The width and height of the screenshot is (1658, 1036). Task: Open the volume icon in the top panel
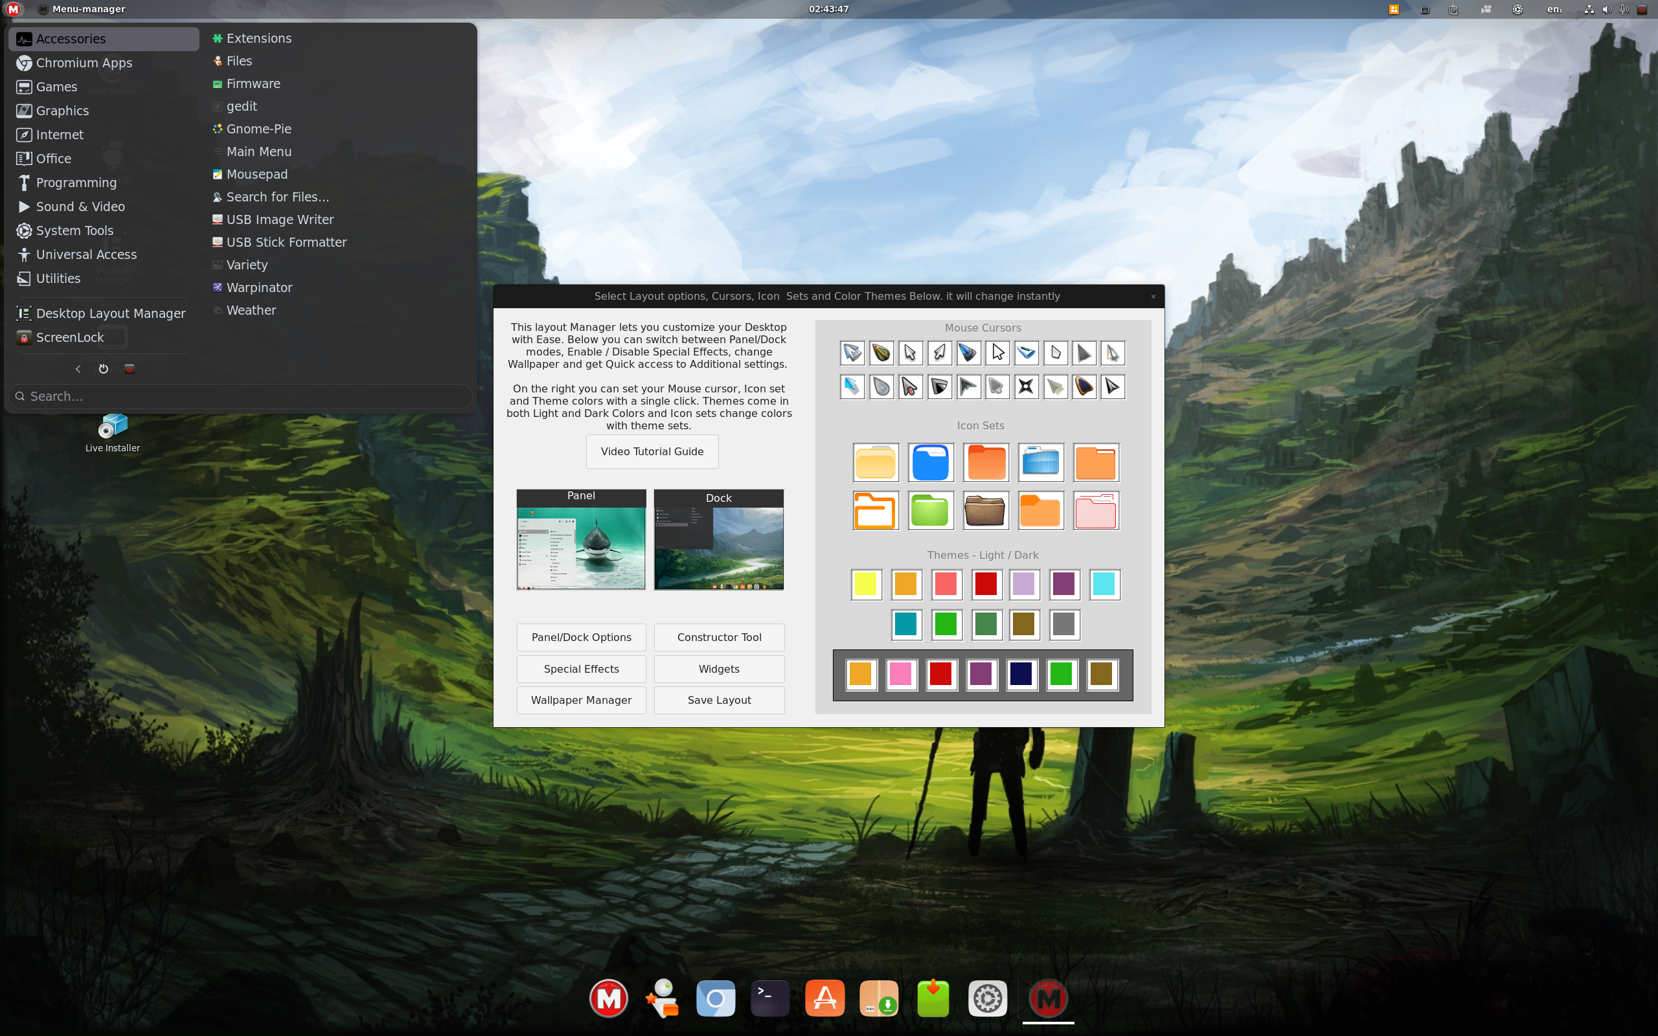[x=1607, y=9]
